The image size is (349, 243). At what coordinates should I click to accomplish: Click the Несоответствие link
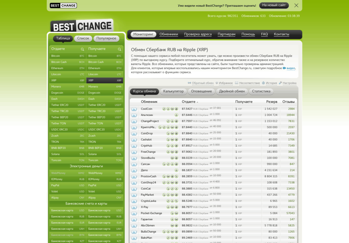click(249, 83)
